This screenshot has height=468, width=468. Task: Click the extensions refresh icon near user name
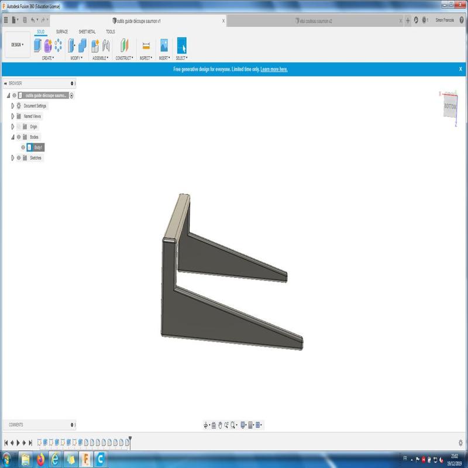click(x=416, y=20)
